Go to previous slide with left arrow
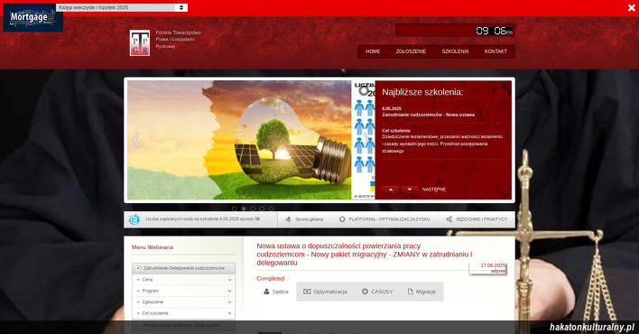Viewport: 639px width, 334px height. pyautogui.click(x=136, y=140)
